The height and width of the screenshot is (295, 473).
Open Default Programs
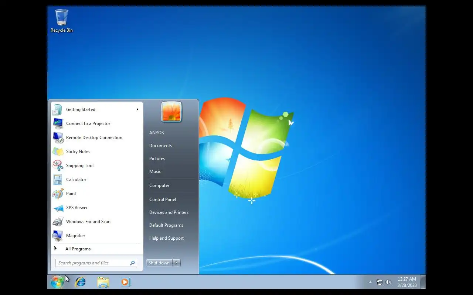[x=166, y=225]
